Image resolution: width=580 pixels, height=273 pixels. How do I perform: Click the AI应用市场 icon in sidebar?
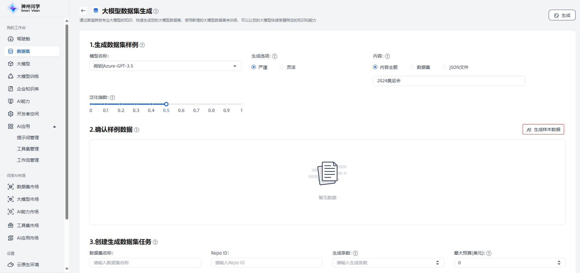click(11, 238)
